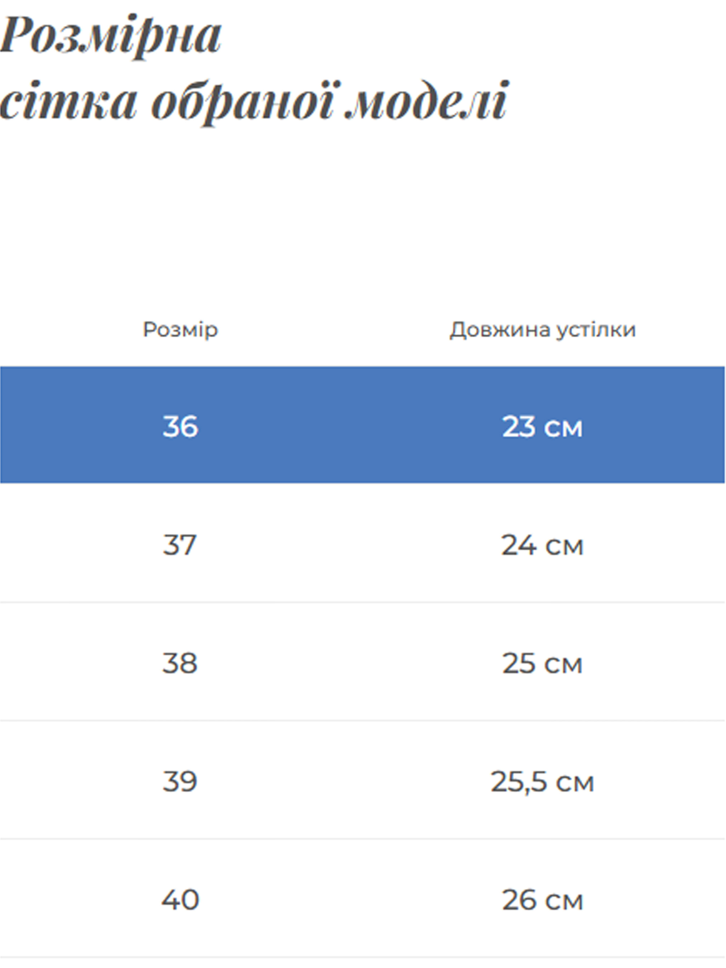
Task: Click the 23 см insole length
Action: pos(542,427)
